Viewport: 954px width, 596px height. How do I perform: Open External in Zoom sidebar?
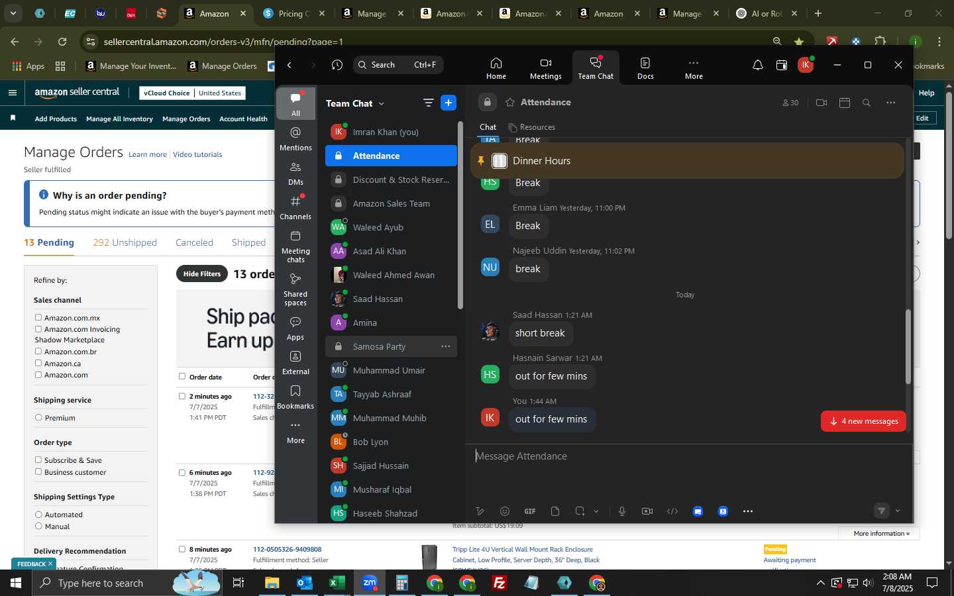pyautogui.click(x=295, y=363)
